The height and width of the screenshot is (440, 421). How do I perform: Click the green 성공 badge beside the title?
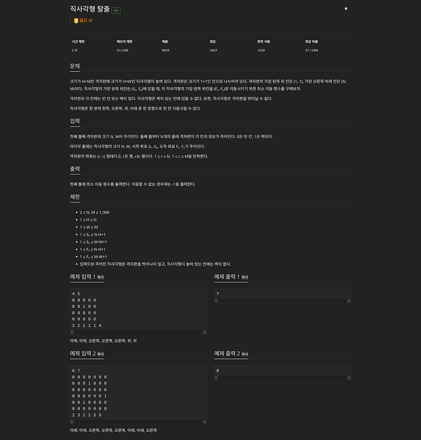116,10
